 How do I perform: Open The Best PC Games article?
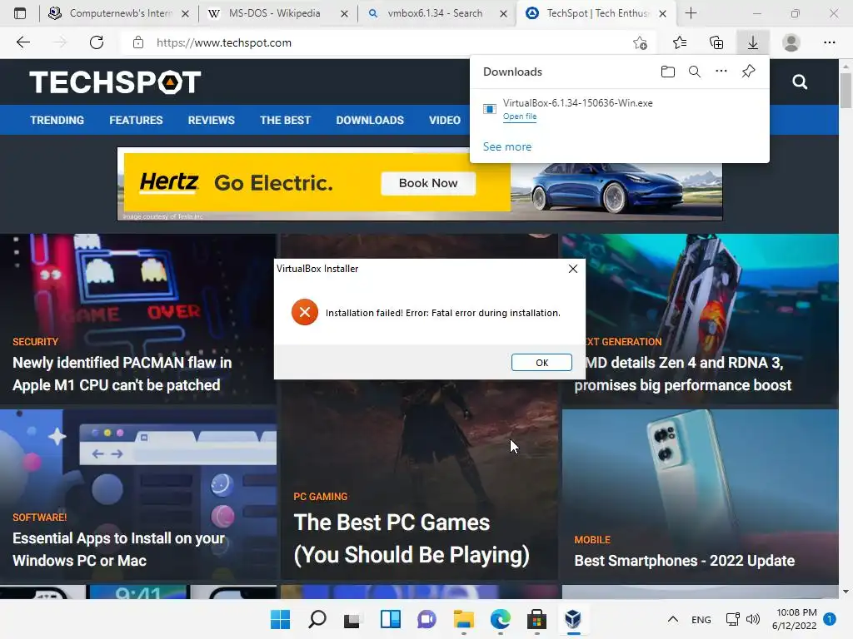(x=412, y=538)
